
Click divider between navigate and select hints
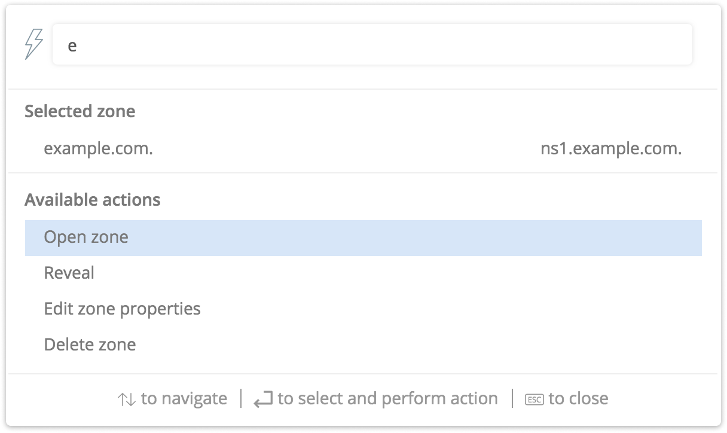(x=241, y=398)
